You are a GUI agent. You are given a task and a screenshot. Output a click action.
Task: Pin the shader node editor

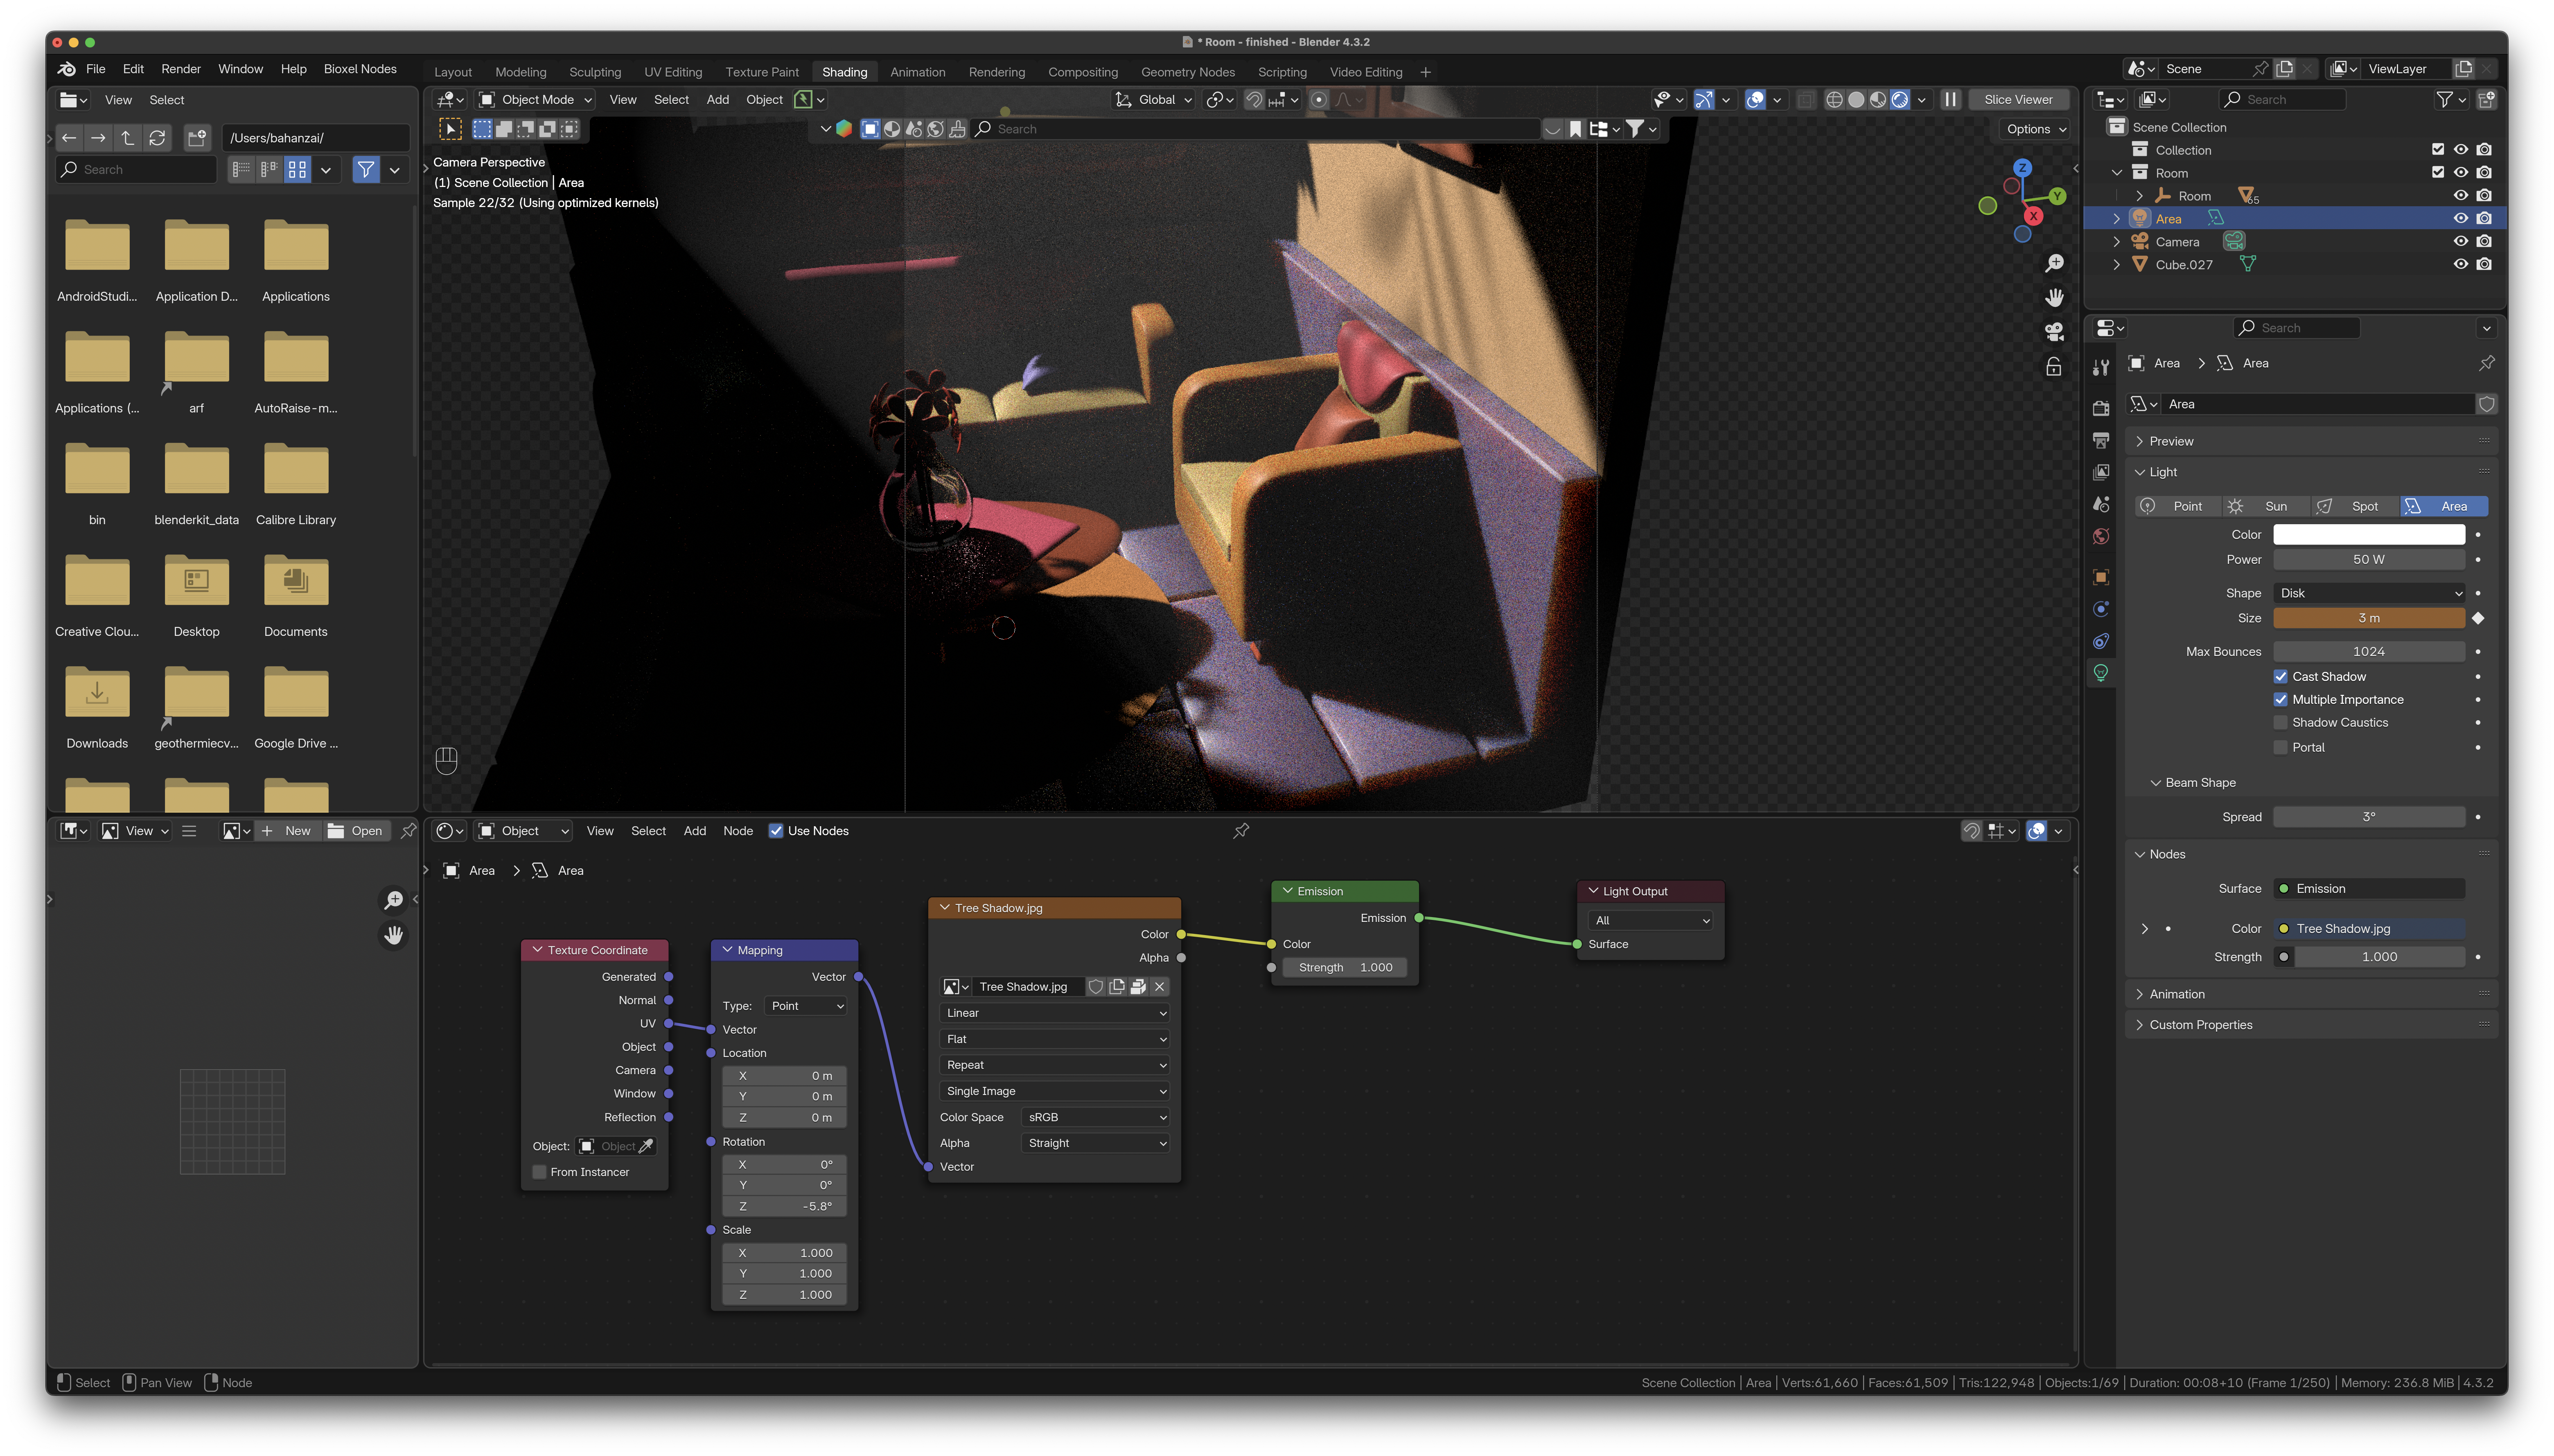coord(1241,831)
